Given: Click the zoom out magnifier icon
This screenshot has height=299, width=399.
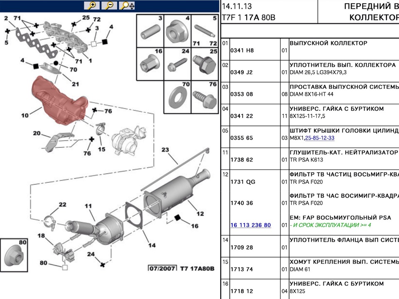Looking at the screenshot, I should tap(109, 5).
